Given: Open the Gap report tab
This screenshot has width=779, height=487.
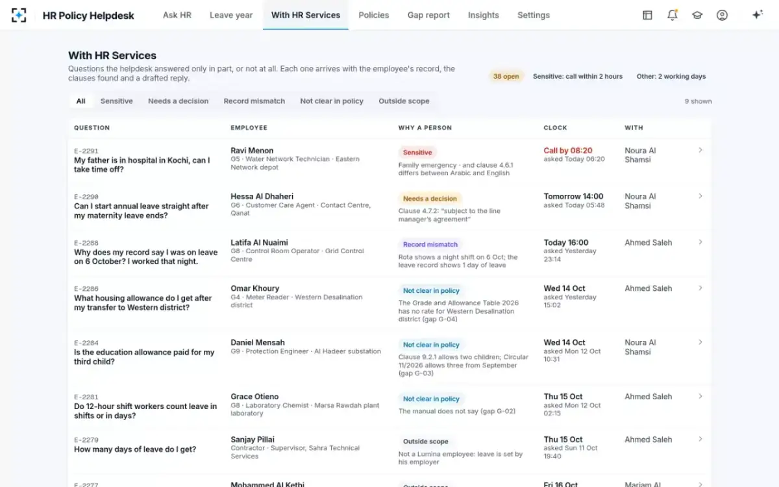Looking at the screenshot, I should tap(428, 15).
